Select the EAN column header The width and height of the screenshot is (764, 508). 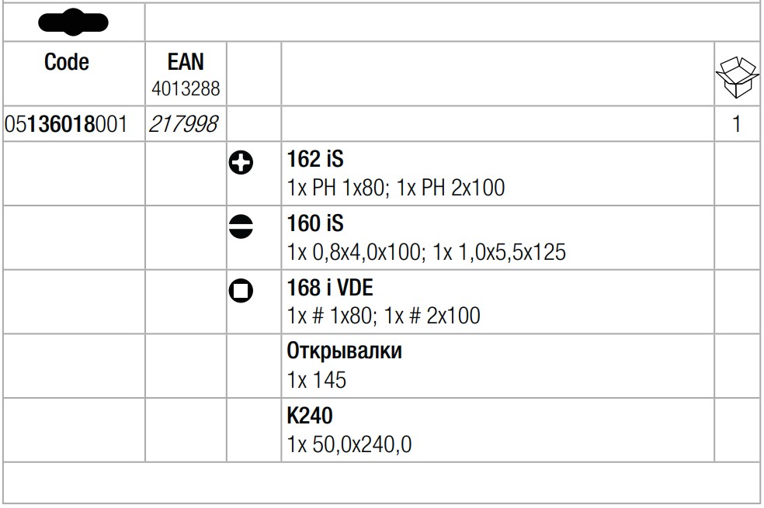coord(186,62)
